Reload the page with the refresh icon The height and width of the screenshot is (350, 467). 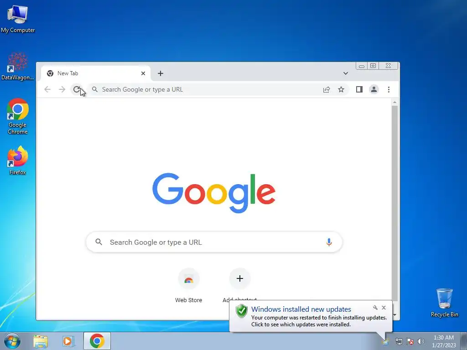[77, 89]
